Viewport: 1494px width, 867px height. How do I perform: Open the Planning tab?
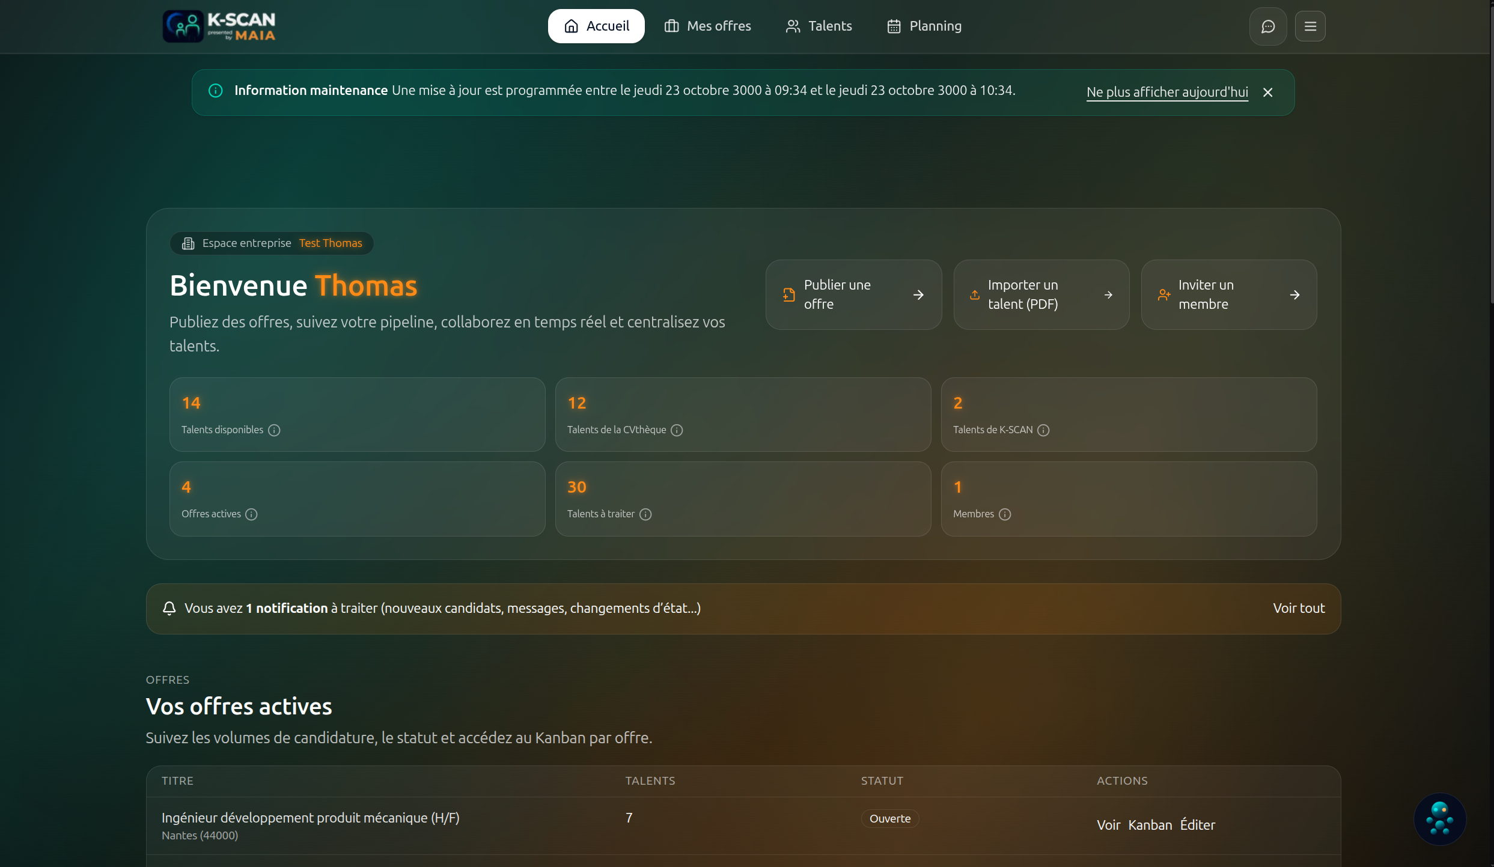coord(924,26)
